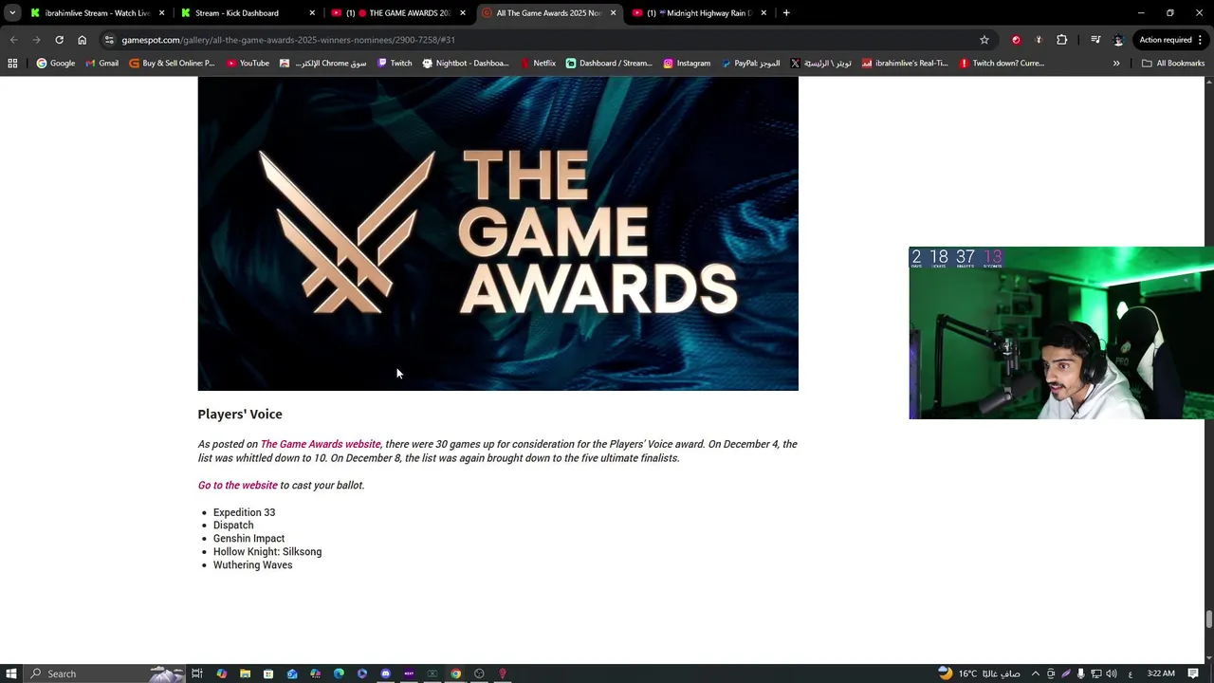
Task: Close the Midnight Highway Rain tab
Action: tap(763, 13)
